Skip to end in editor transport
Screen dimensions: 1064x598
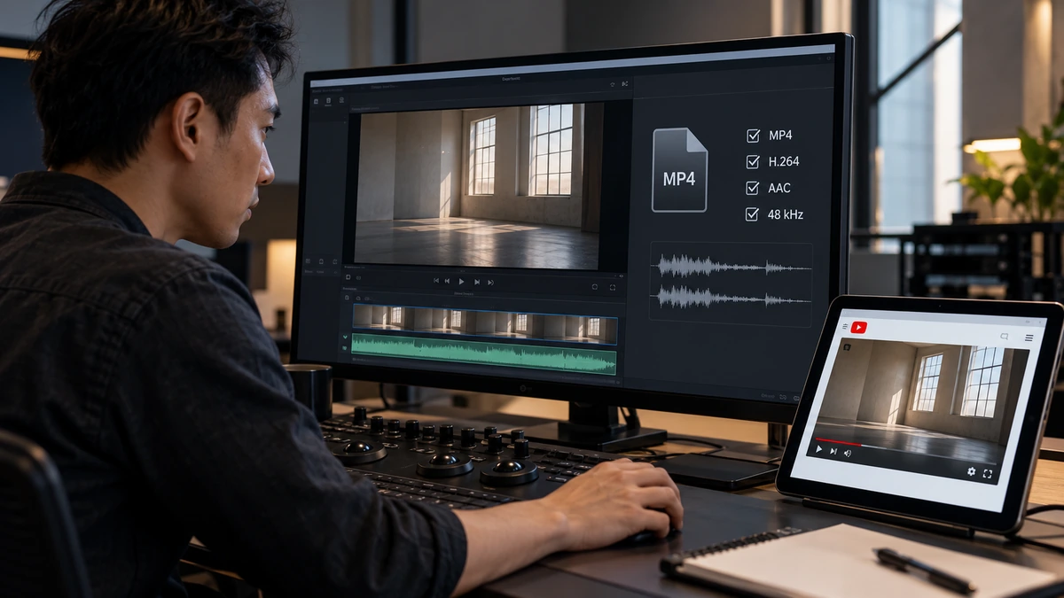coord(490,283)
